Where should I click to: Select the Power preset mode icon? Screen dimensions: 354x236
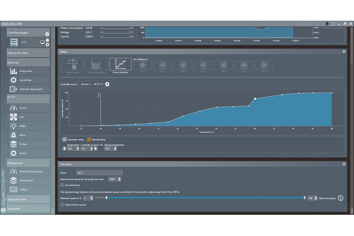(x=72, y=65)
